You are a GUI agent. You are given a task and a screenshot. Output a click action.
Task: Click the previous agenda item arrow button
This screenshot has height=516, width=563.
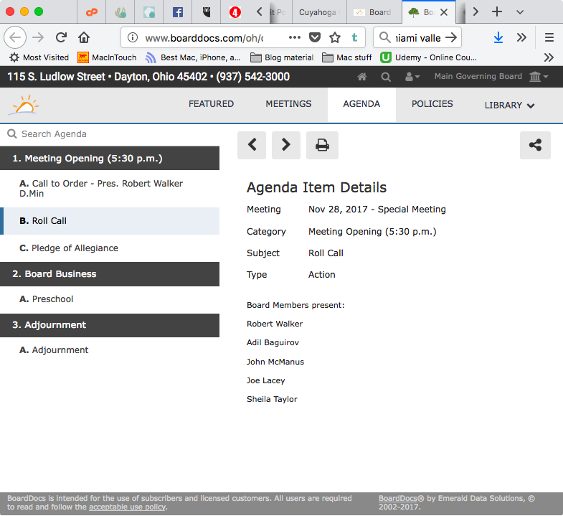pyautogui.click(x=252, y=145)
